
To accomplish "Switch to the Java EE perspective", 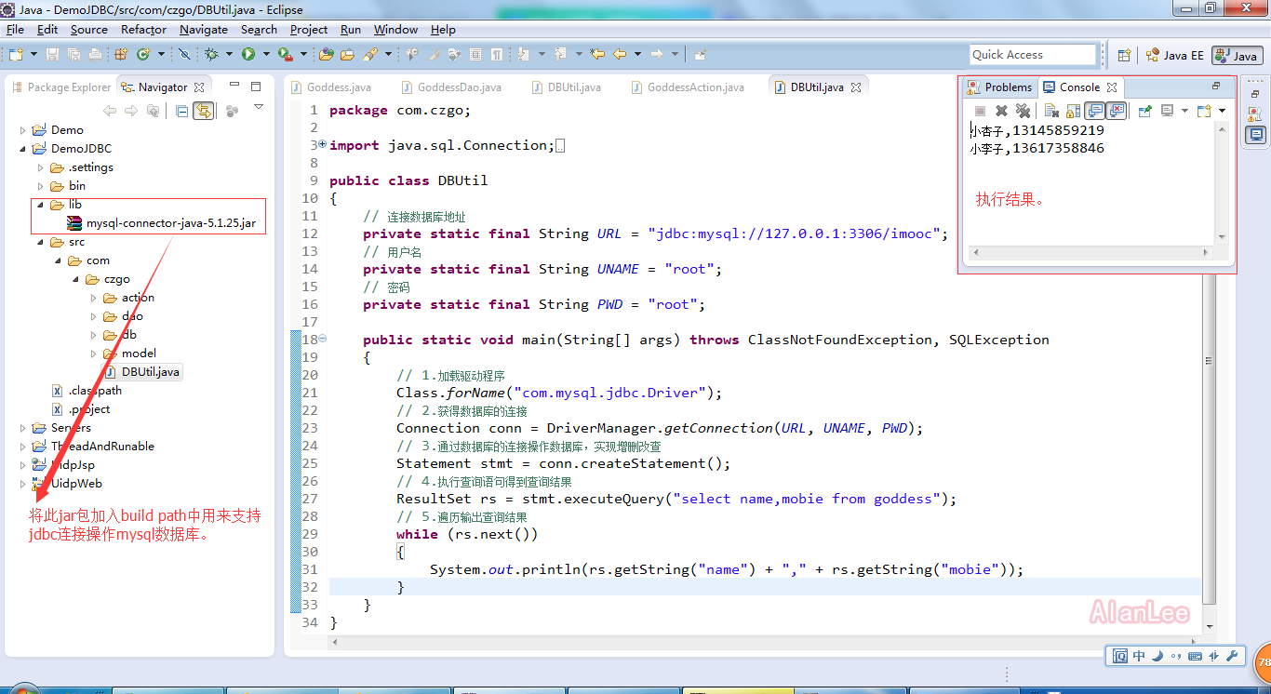I will pos(1175,55).
